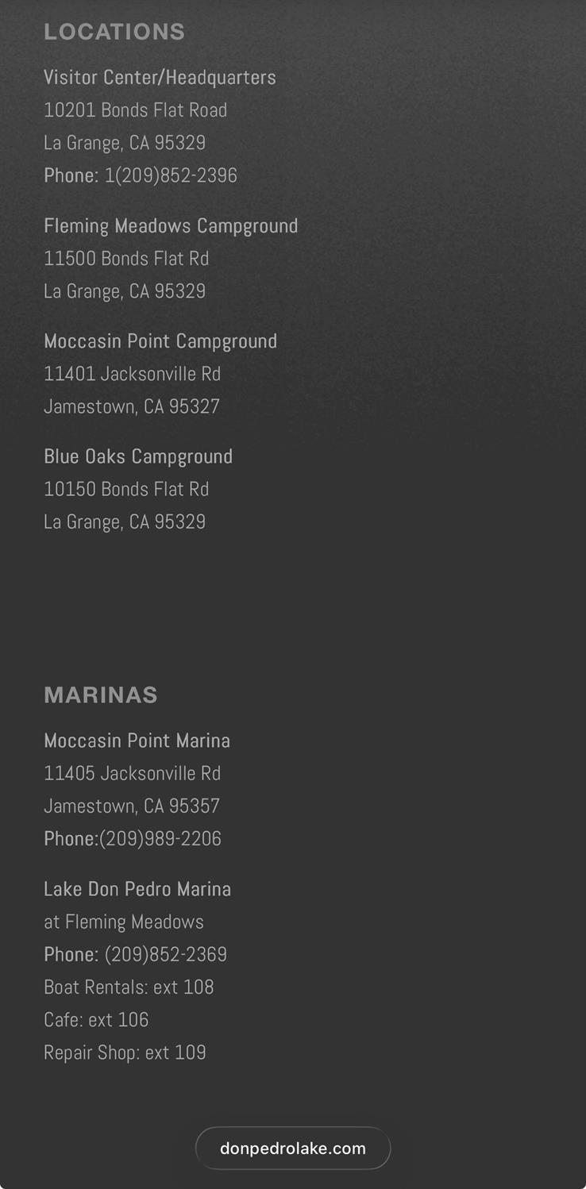Click the Blue Oaks Campground name
Viewport: 586px width, 1189px height.
pos(138,456)
